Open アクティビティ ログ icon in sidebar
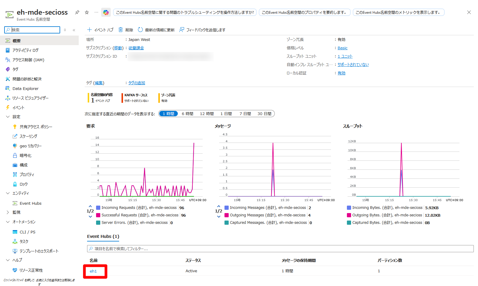Image resolution: width=478 pixels, height=286 pixels. (8, 50)
